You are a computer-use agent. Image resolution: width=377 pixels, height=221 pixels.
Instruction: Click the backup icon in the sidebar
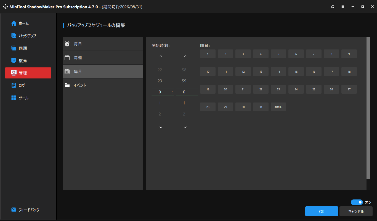pyautogui.click(x=14, y=36)
